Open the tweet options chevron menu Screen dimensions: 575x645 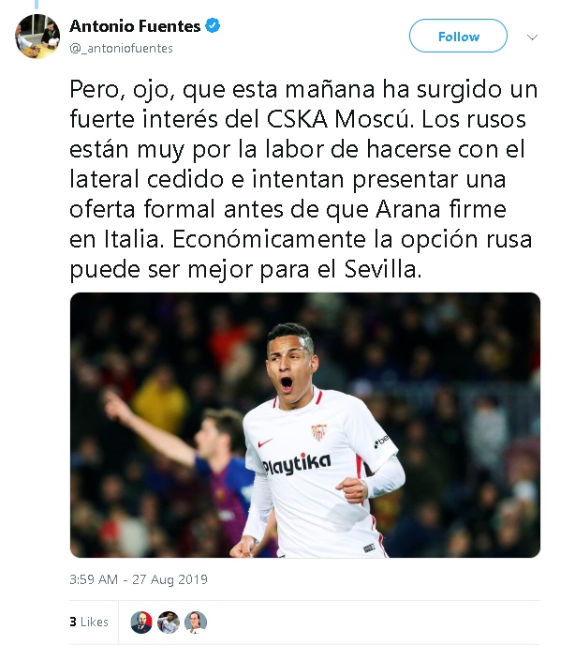pyautogui.click(x=532, y=37)
